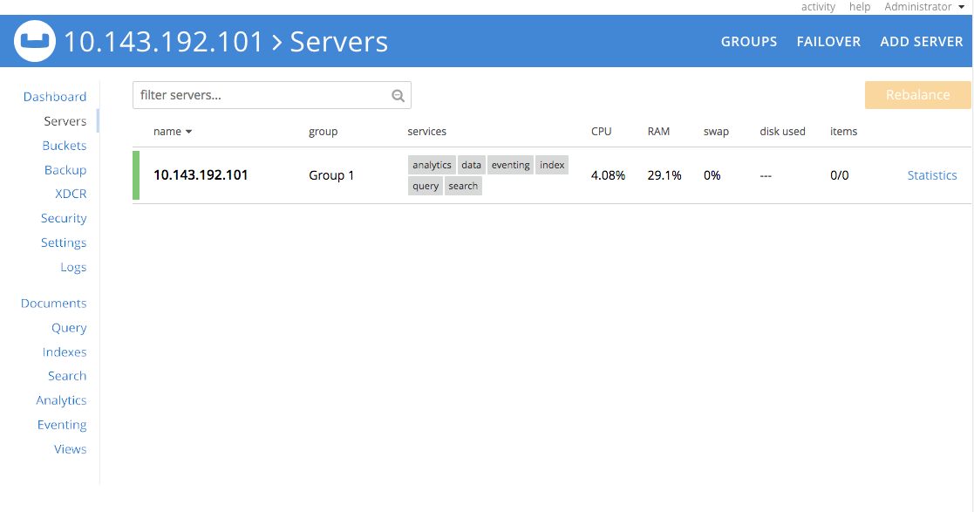Open the Administrator account dropdown
Screen dimensions: 974x512
tap(924, 7)
